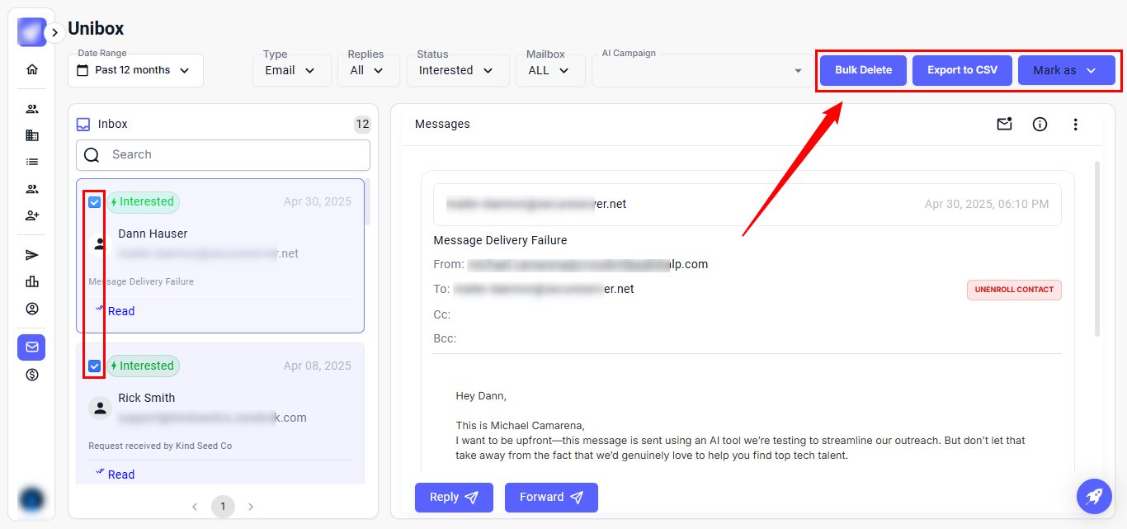Screen dimensions: 1127x529
Task: Open the Status dropdown showing Interested
Action: pyautogui.click(x=457, y=71)
